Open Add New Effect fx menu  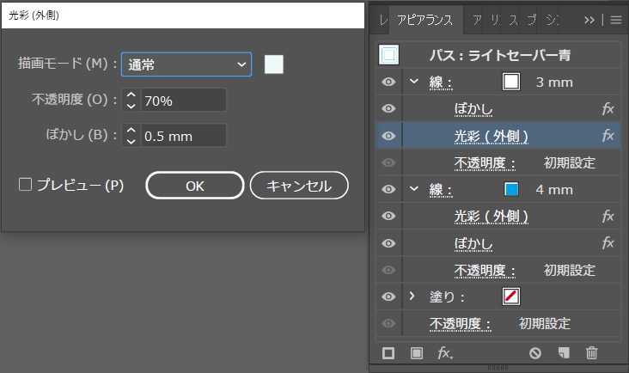coord(445,353)
